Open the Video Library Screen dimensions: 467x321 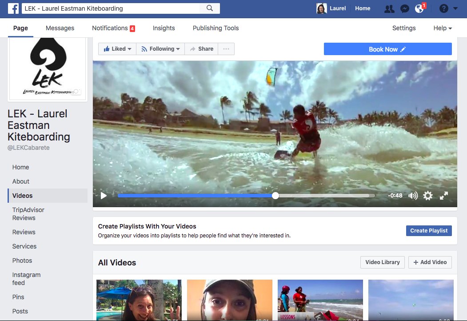click(383, 262)
